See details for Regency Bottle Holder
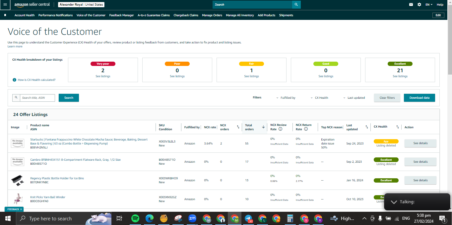452x225 pixels. point(420,180)
